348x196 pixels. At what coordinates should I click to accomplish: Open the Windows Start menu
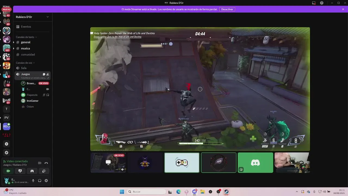[x=122, y=192]
